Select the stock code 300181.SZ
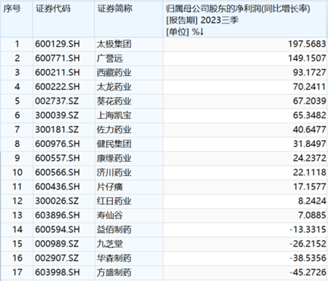The height and width of the screenshot is (281, 328). 57,130
